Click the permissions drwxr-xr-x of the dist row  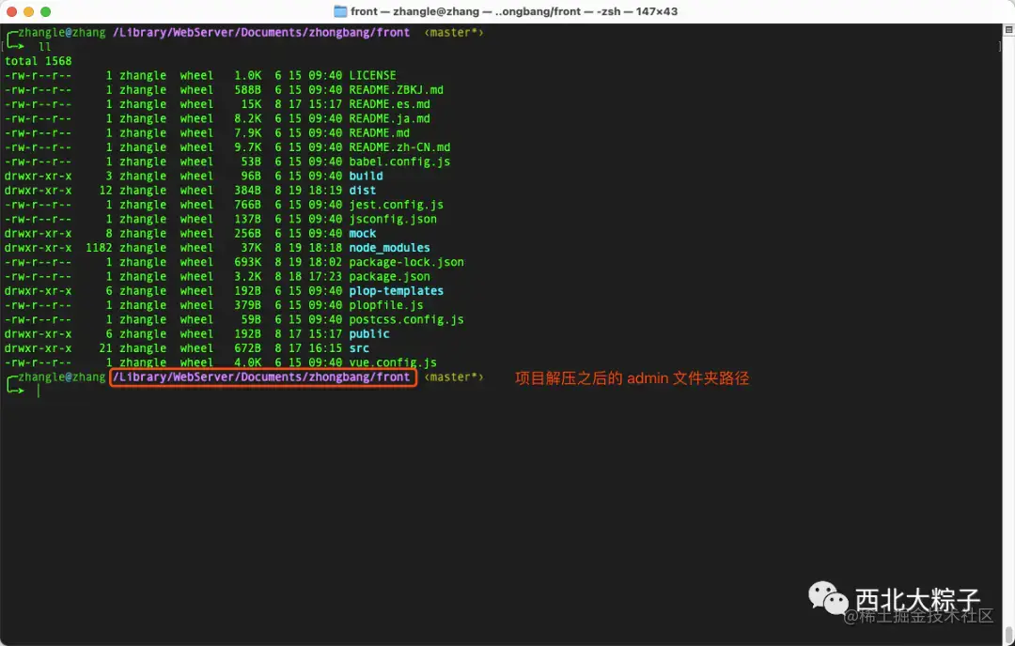coord(39,190)
